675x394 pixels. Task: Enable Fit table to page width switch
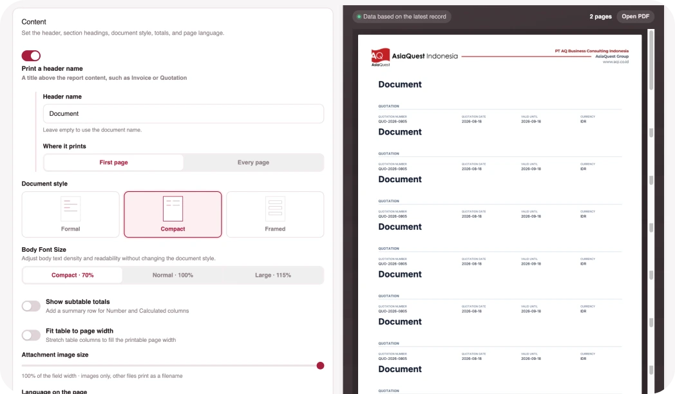(31, 335)
